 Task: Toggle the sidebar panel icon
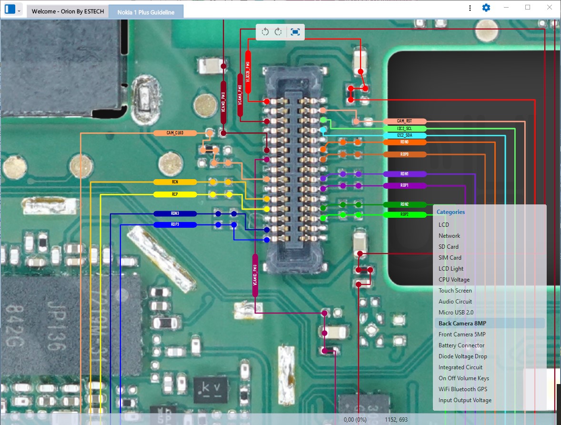coord(10,9)
